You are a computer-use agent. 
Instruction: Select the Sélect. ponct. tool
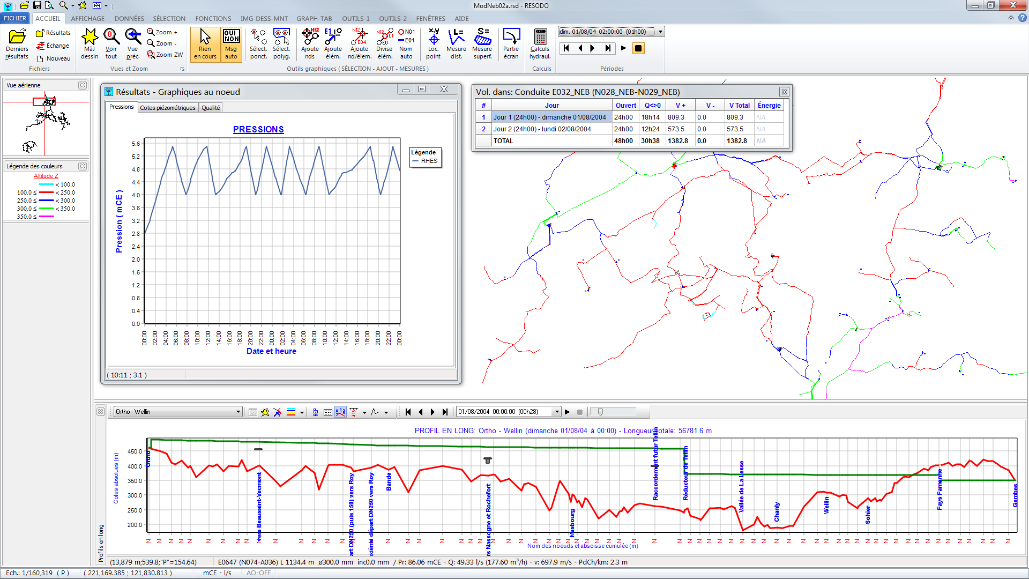(x=258, y=44)
